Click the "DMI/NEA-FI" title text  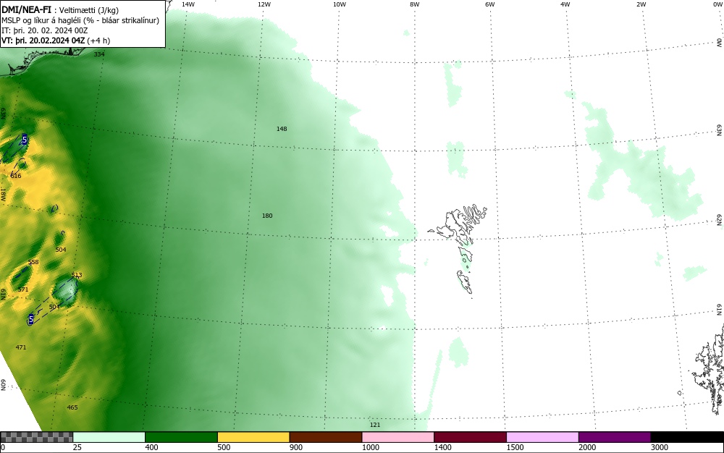[26, 9]
